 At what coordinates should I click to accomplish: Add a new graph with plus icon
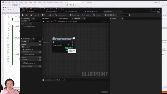point(40,45)
